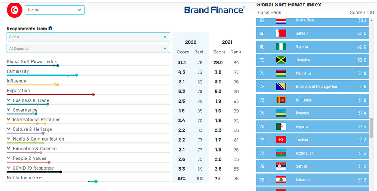Click the 2022 Net Influence value 10%
Viewport: 377px width, 191px height.
tap(182, 179)
